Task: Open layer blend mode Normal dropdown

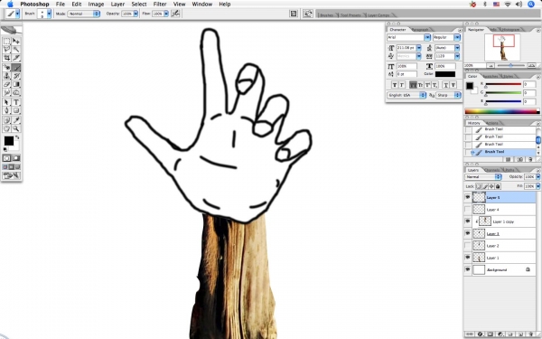Action: click(x=483, y=177)
